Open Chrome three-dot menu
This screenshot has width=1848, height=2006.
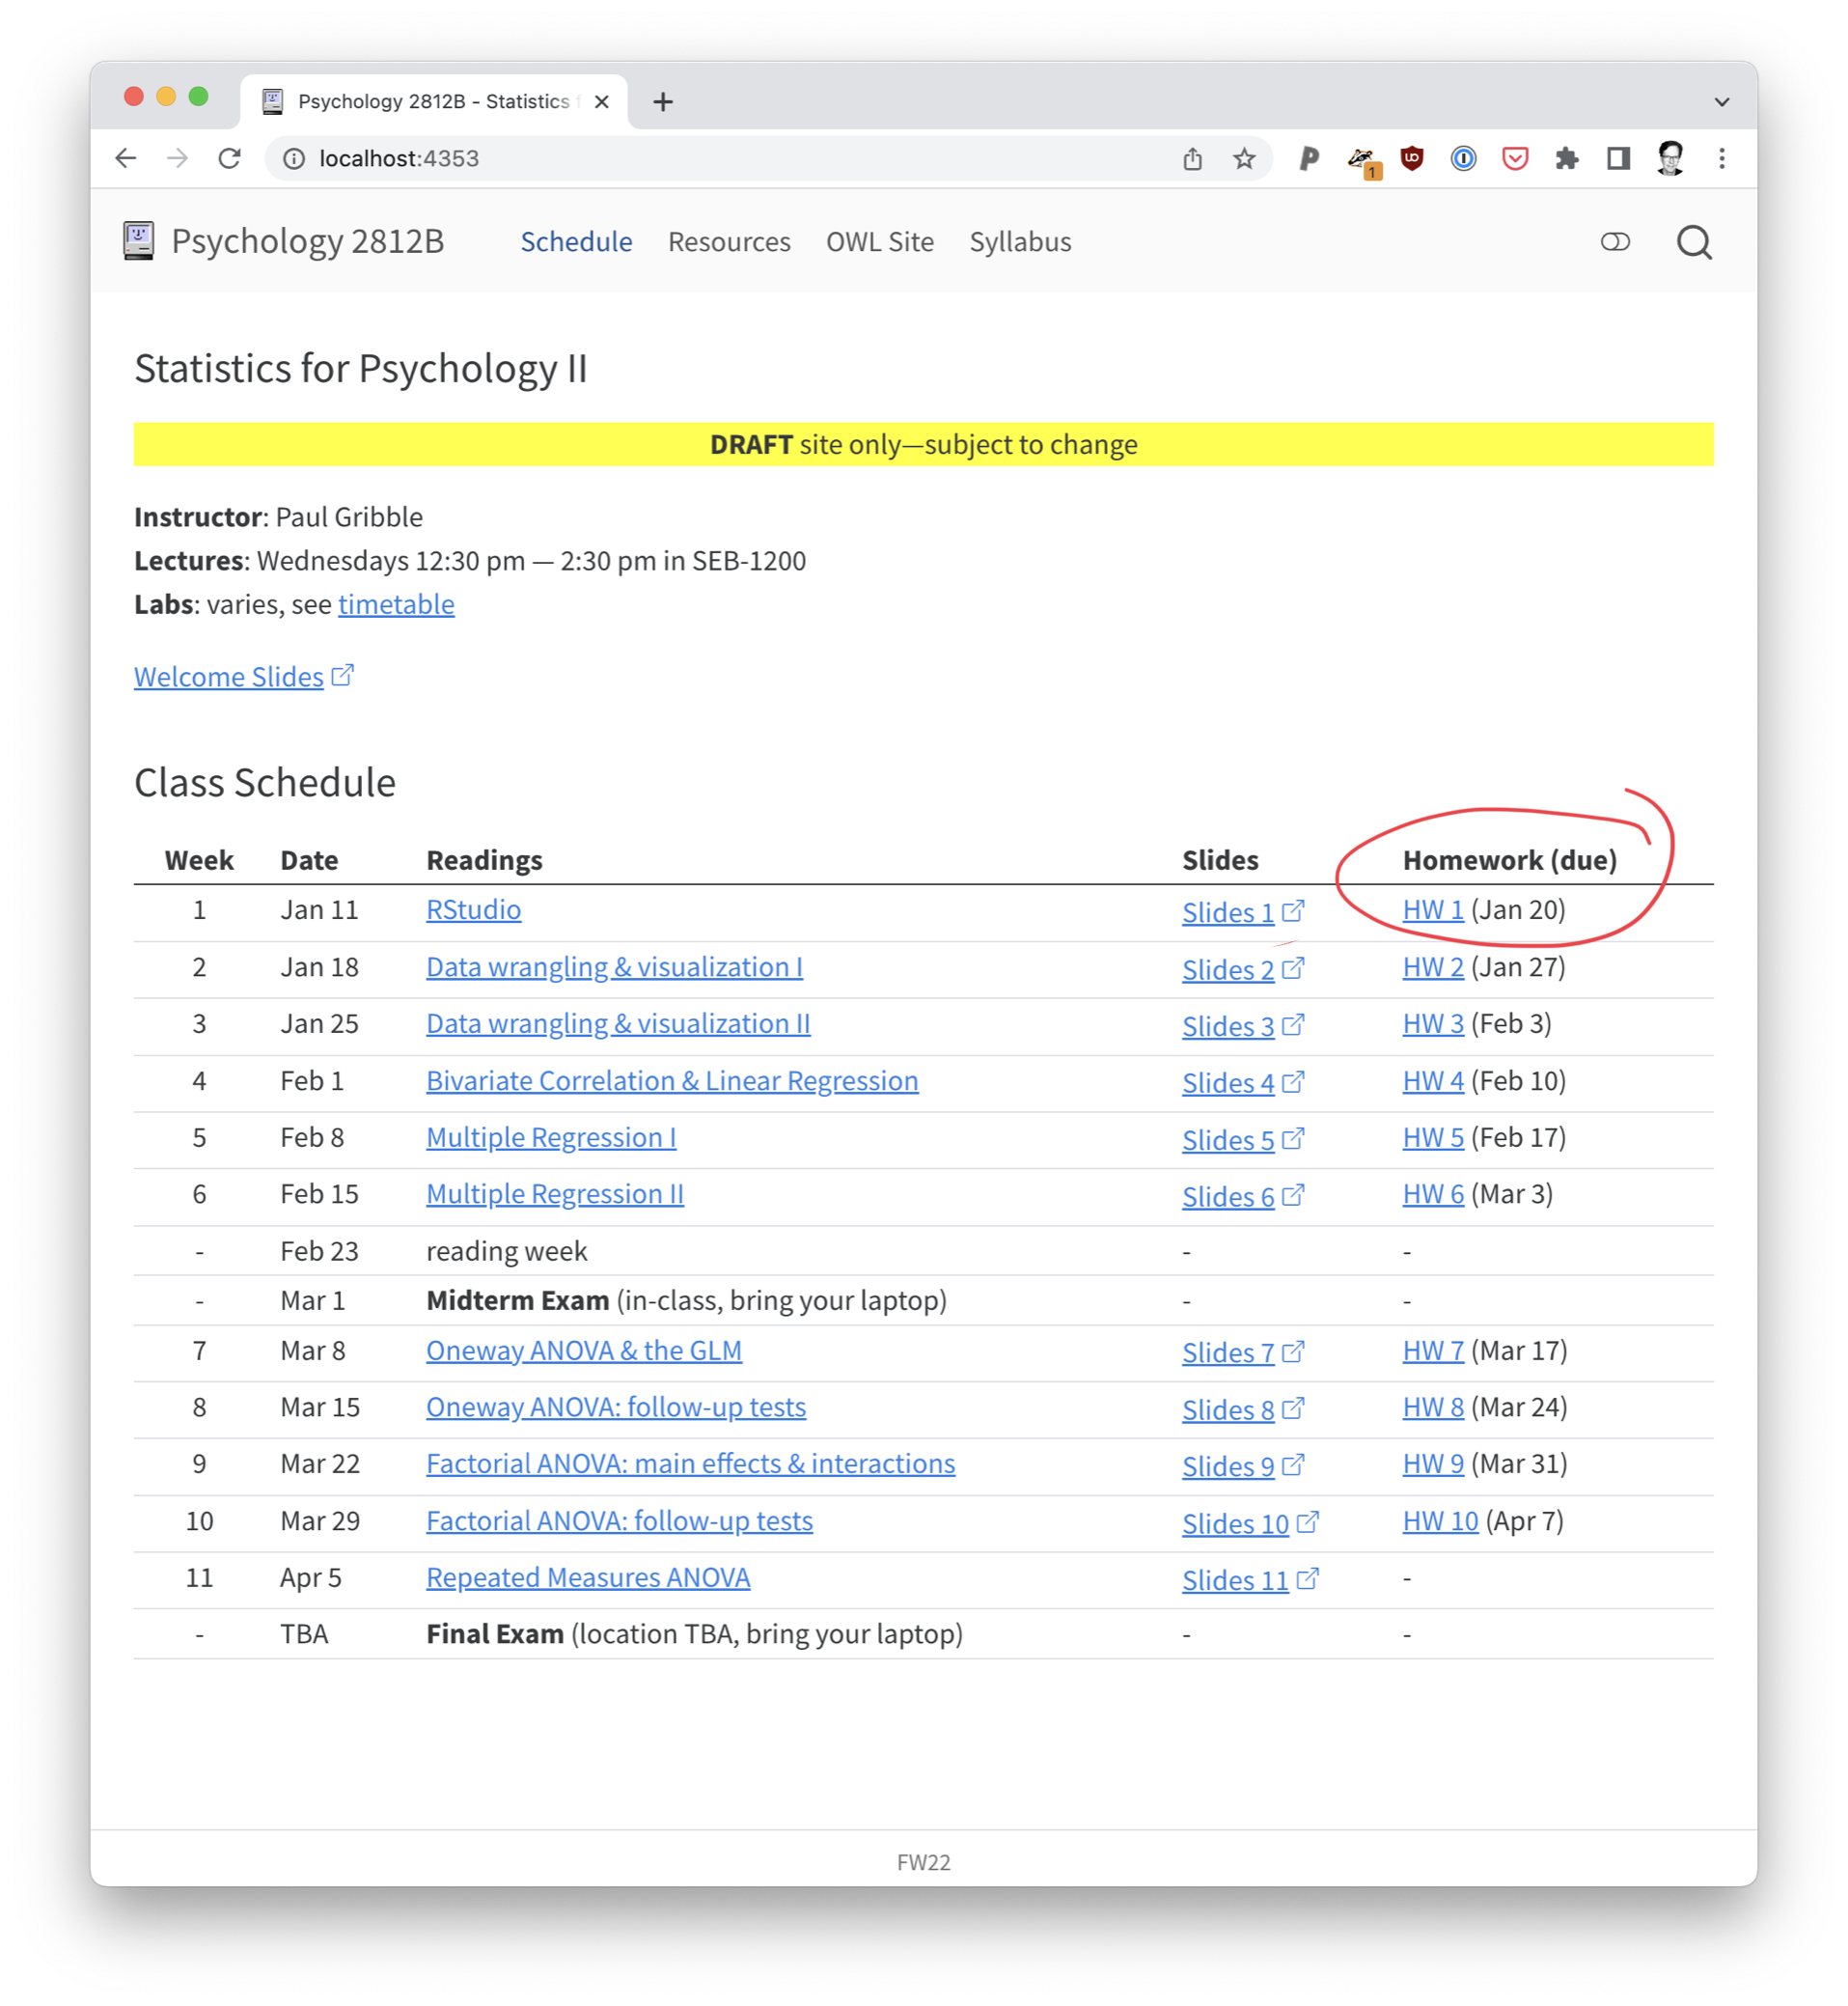click(1721, 158)
